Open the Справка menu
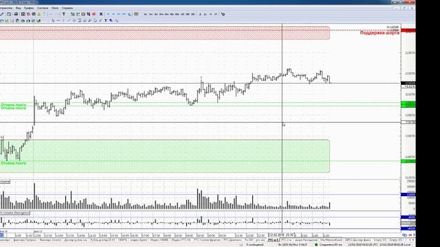Viewport: 440px width, 247px height. (x=67, y=8)
